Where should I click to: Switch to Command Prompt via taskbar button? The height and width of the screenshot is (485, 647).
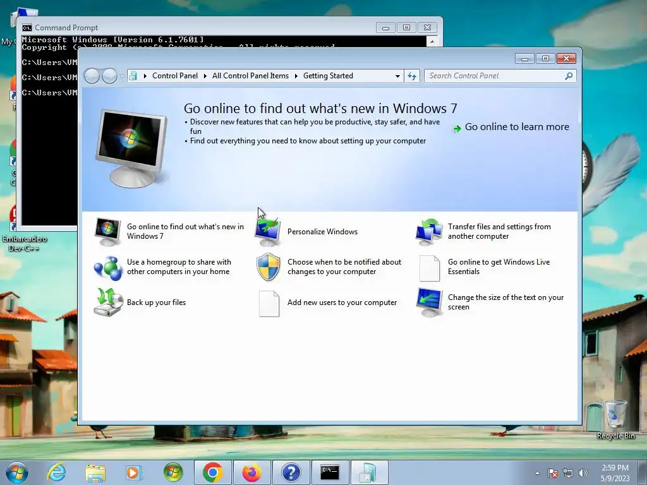[330, 472]
